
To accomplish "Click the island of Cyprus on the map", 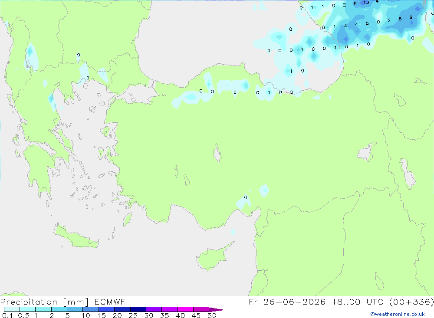I will click(212, 258).
